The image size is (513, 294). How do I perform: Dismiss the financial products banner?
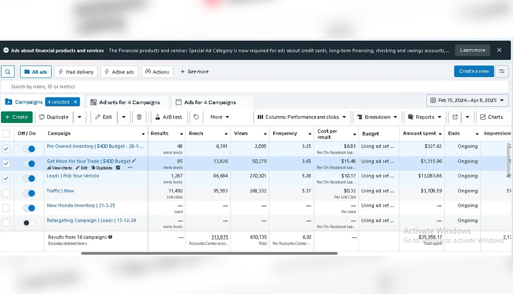[x=499, y=50]
